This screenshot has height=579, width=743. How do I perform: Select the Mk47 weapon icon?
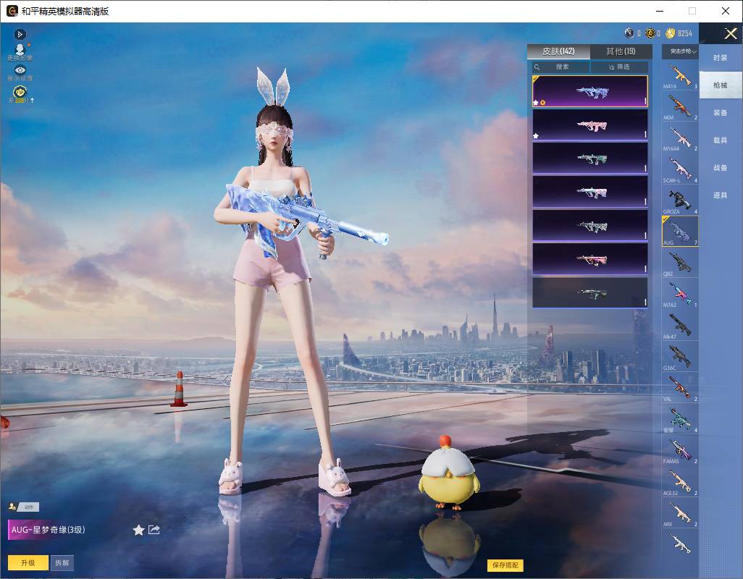click(680, 326)
